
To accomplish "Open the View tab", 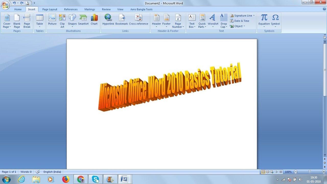I will (120, 9).
